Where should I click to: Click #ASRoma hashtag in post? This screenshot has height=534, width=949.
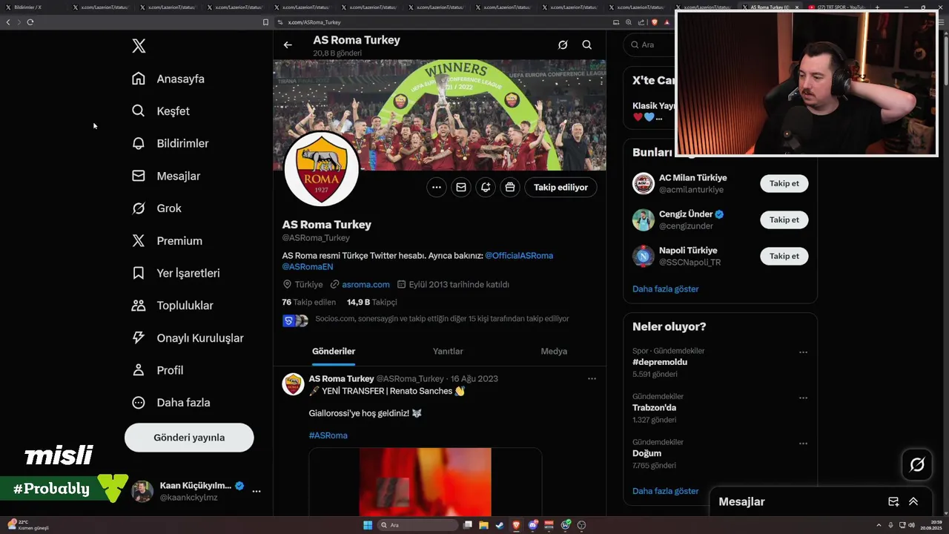point(328,435)
